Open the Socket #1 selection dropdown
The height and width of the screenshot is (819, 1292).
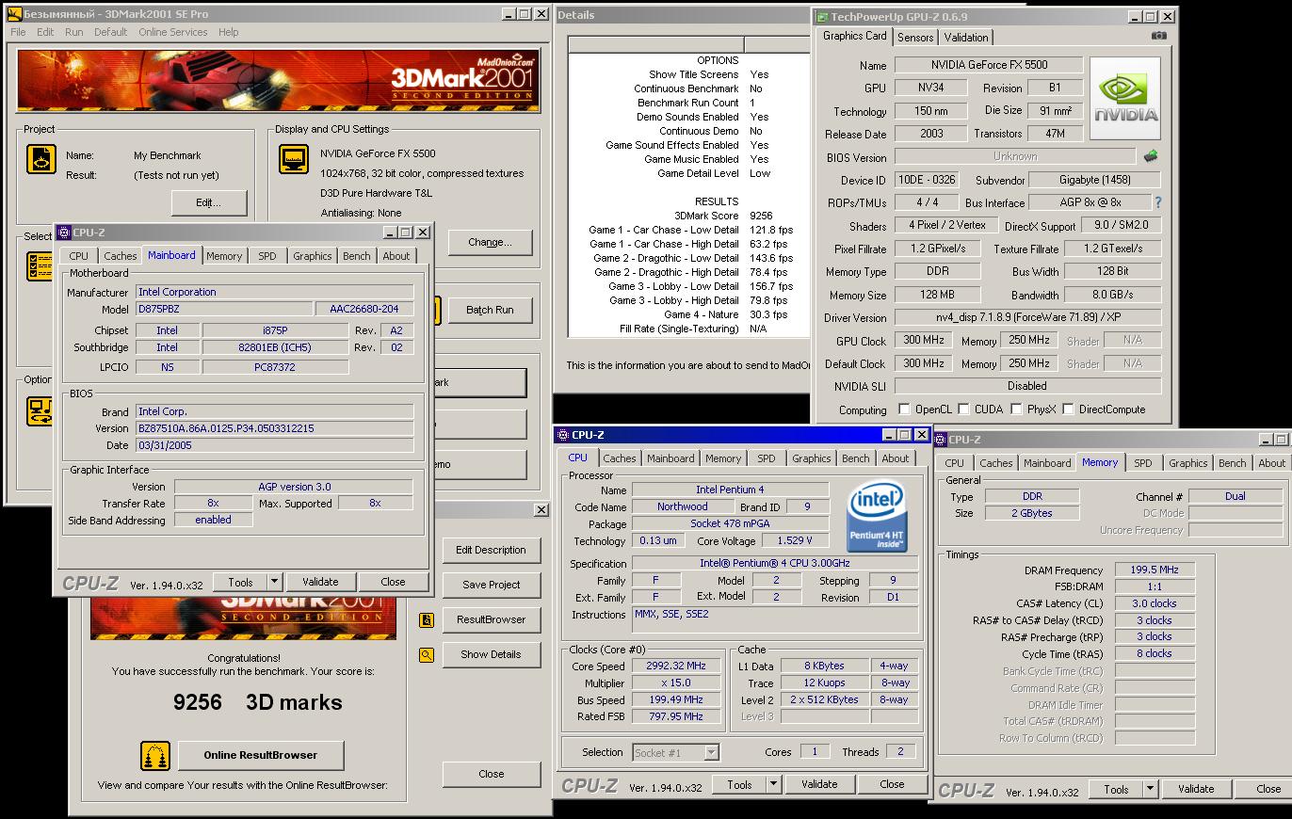[712, 752]
